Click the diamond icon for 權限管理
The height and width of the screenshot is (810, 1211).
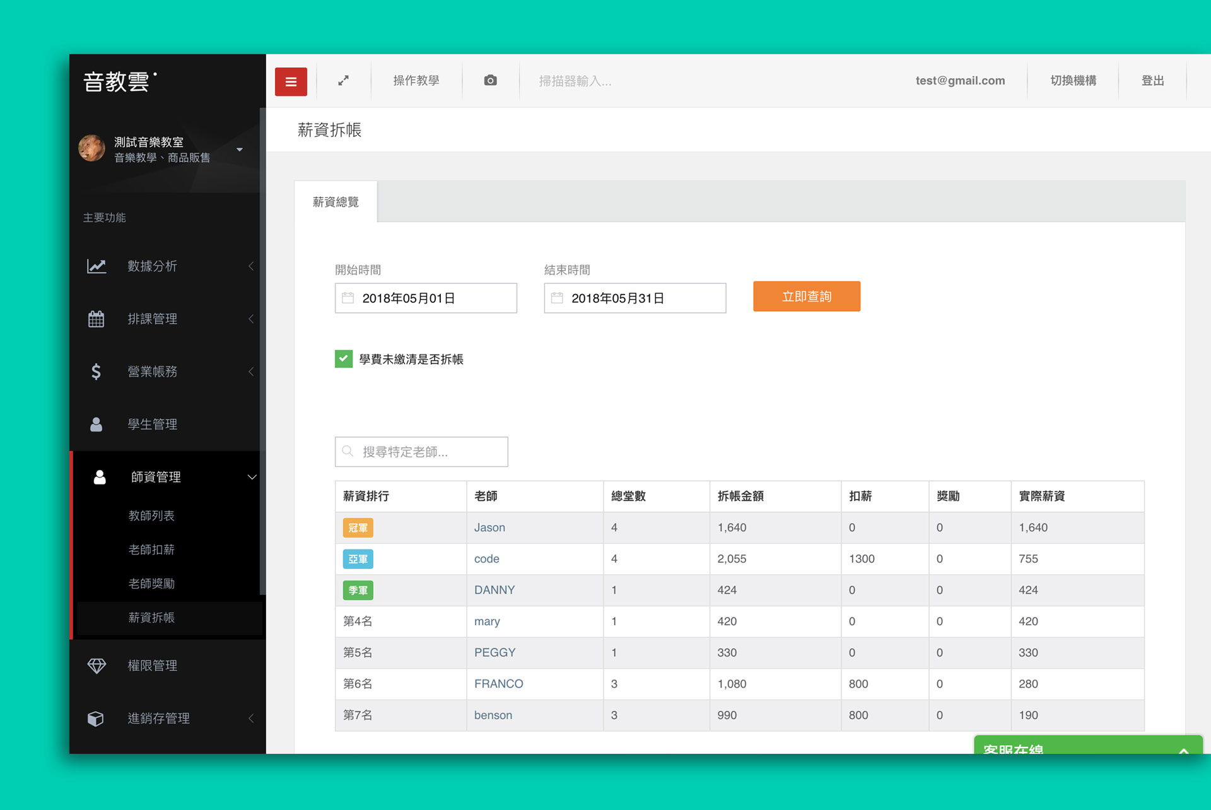point(97,666)
